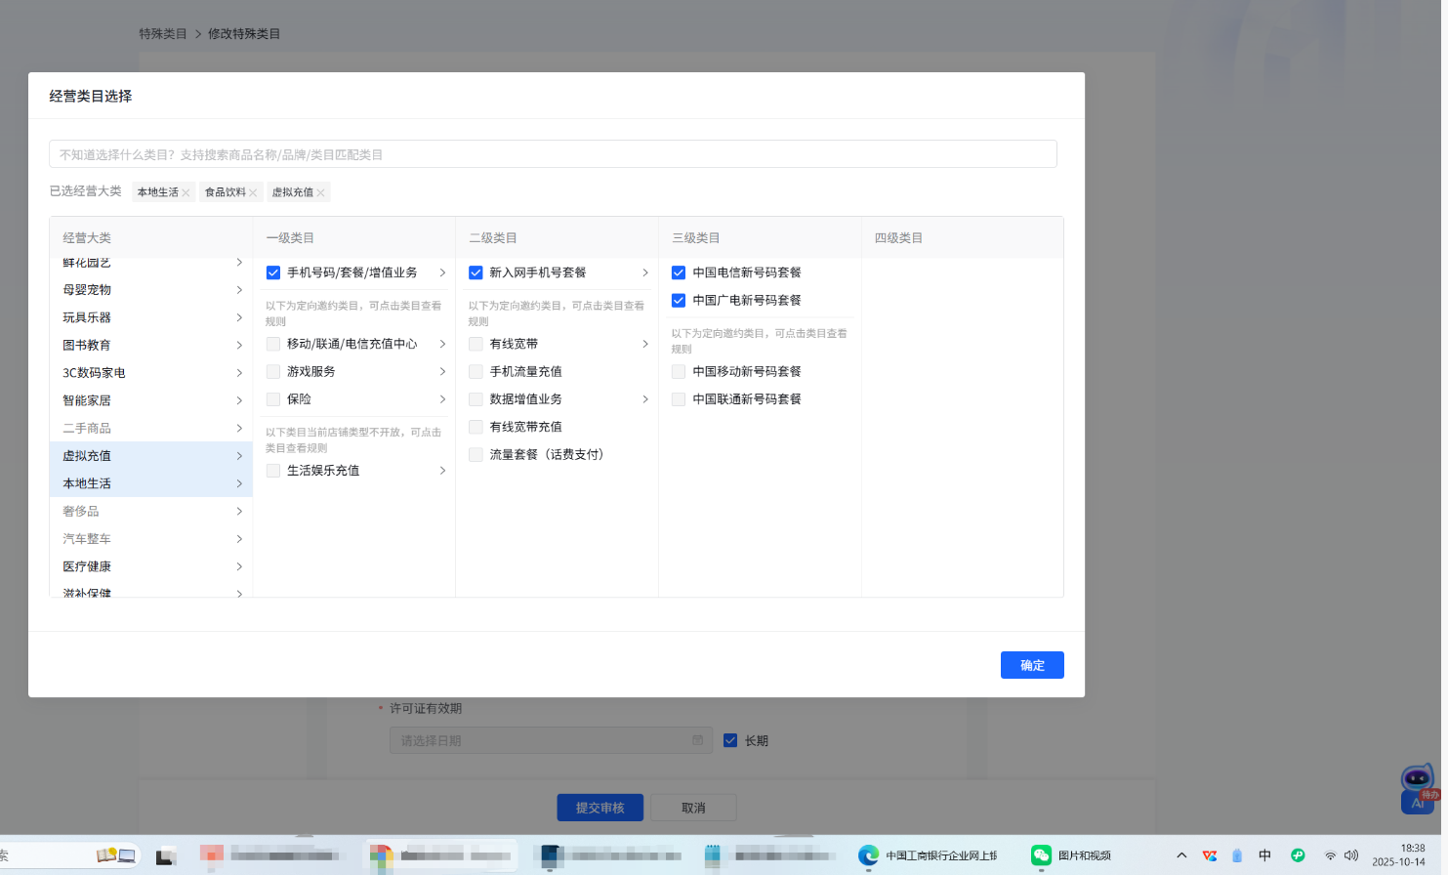
Task: Uncheck 中国广电新号码套餐 checkbox
Action: (679, 300)
